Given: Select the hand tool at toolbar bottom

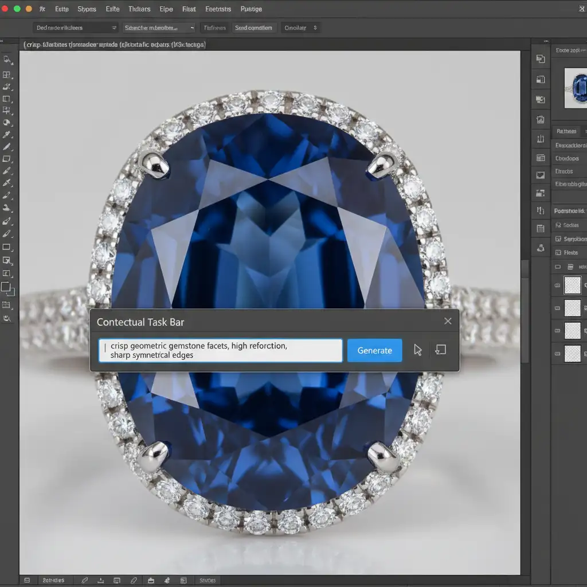Looking at the screenshot, I should point(7,318).
